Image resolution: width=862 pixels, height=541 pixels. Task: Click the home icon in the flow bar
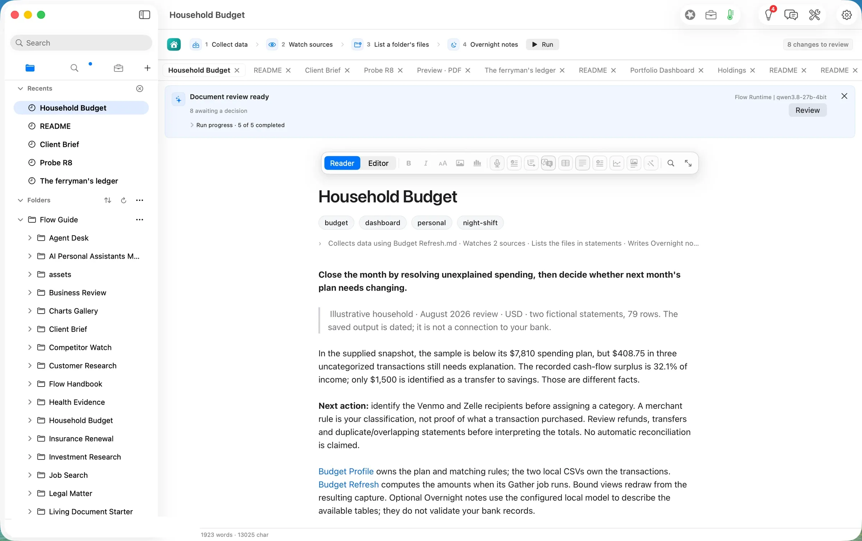(x=174, y=45)
